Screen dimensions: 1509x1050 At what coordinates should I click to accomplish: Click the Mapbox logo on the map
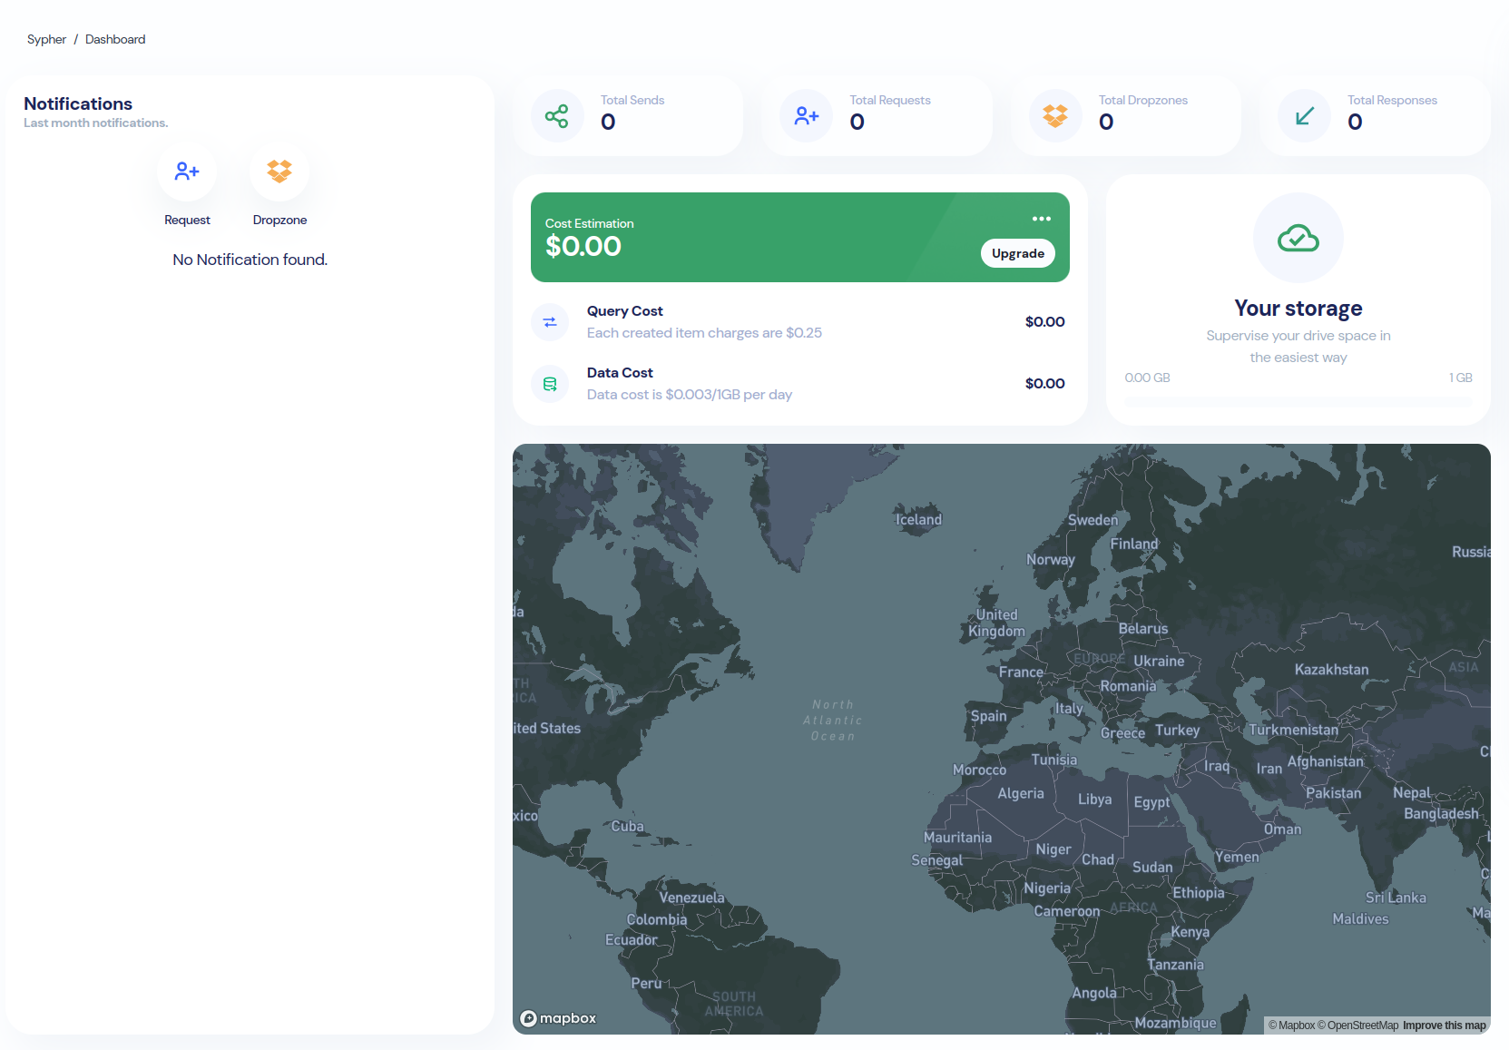pos(557,1018)
